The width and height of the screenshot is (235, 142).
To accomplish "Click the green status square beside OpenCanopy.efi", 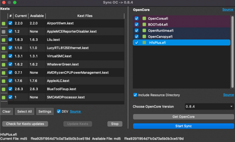I will 144,37.
